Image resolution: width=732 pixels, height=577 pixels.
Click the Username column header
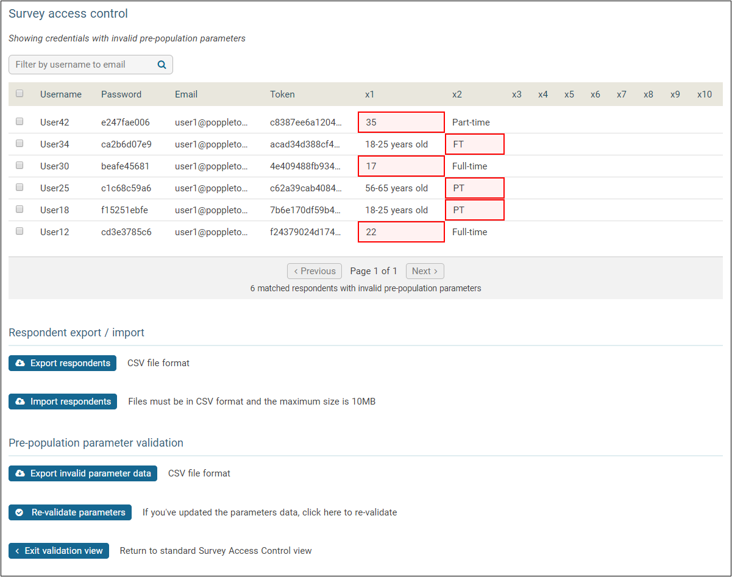[61, 94]
